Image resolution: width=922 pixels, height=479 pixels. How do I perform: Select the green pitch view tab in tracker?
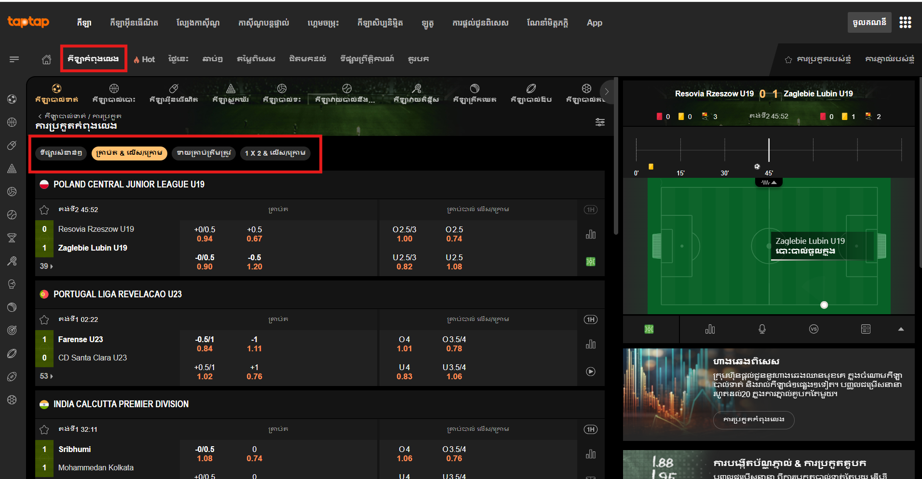click(x=649, y=329)
